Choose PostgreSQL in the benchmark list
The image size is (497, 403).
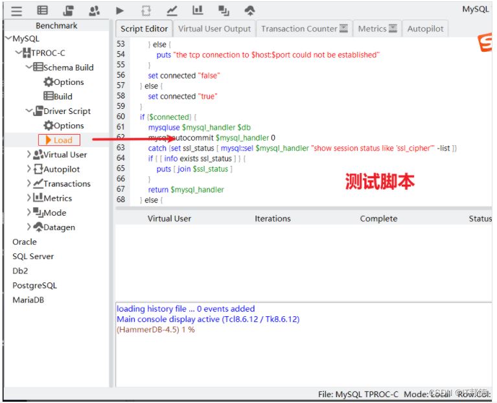point(34,285)
